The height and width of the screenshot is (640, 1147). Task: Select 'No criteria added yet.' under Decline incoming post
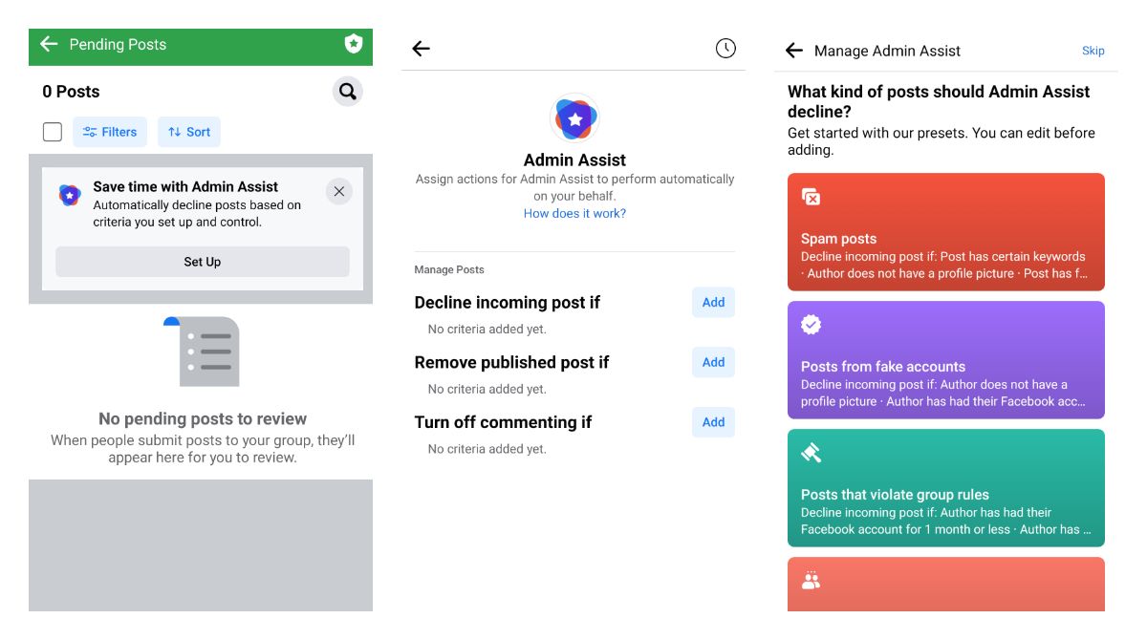(x=487, y=330)
